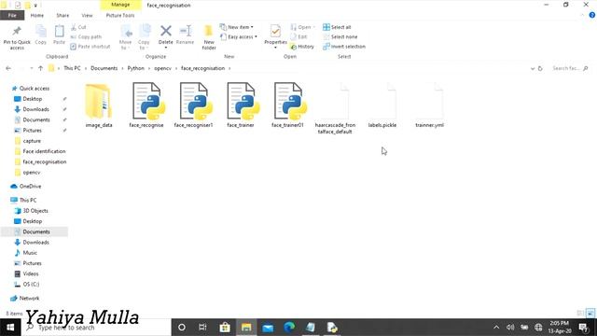Click the Copy to icon
The height and width of the screenshot is (336, 597).
tap(144, 31)
